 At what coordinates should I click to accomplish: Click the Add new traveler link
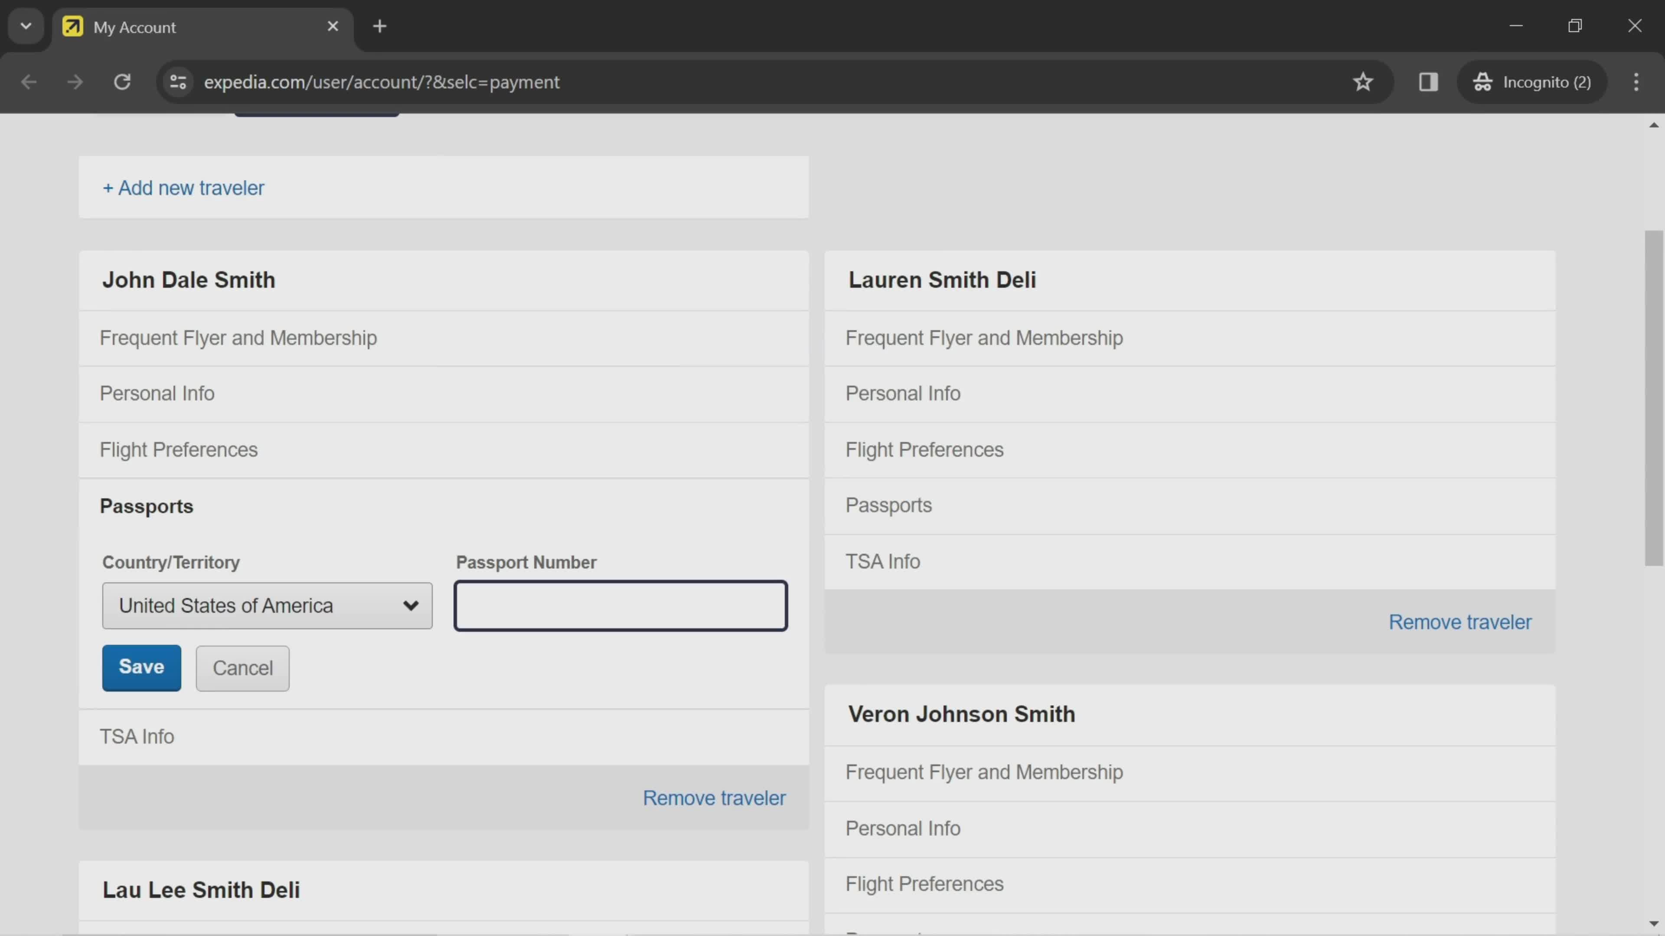click(183, 188)
